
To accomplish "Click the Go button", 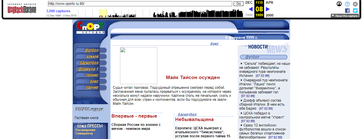I will [x=238, y=4].
